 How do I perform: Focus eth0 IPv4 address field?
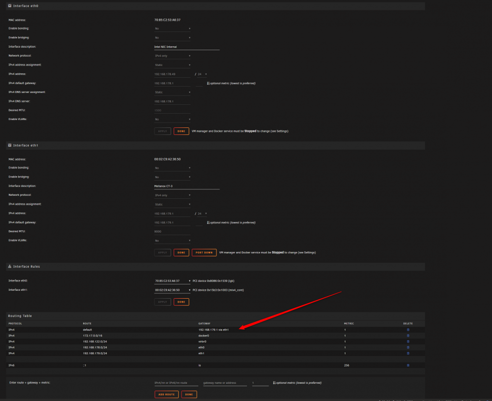point(172,74)
